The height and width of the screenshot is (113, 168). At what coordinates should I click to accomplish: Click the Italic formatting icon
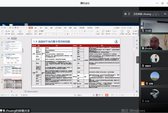pos(49,34)
